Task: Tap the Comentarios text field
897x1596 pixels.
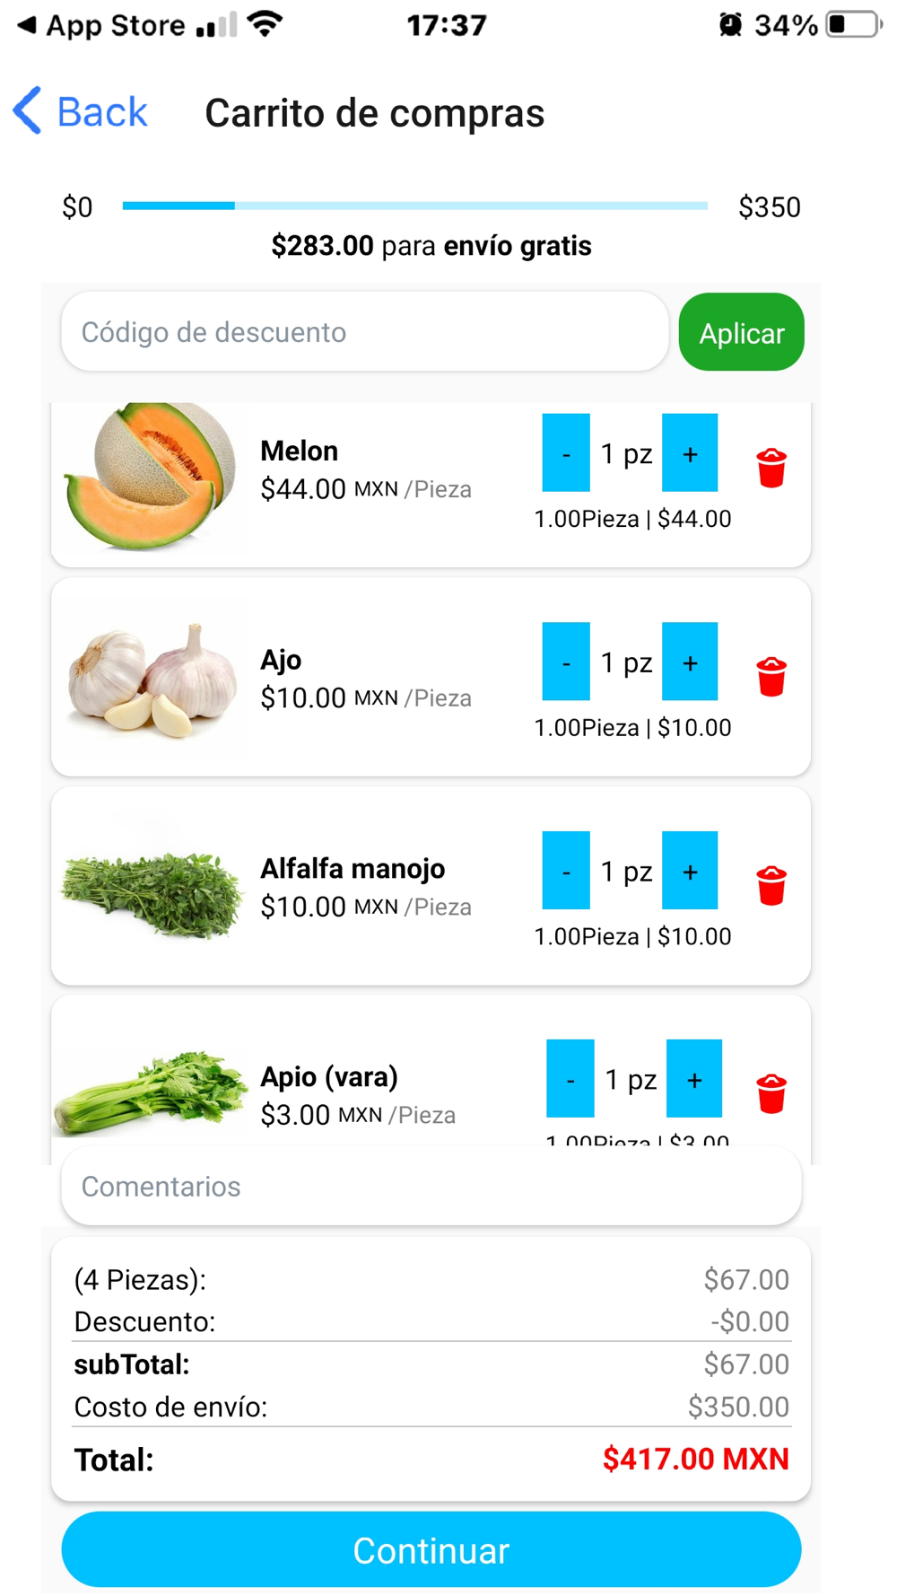Action: coord(431,1186)
